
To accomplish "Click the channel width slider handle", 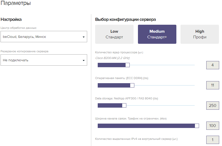I will click(x=197, y=126).
